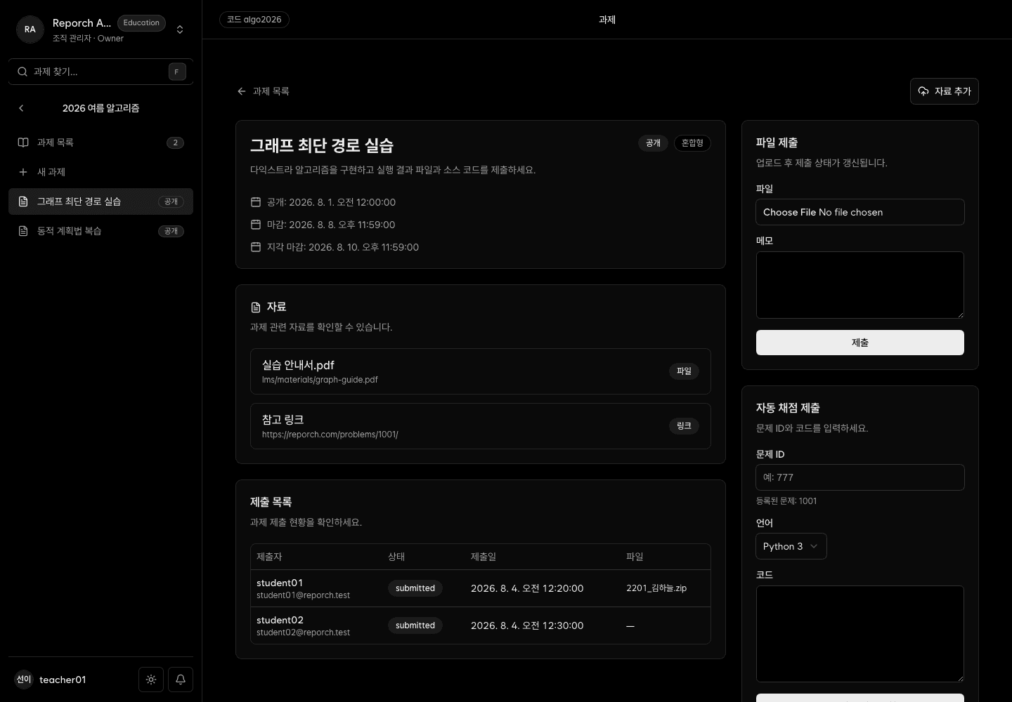Click the 2026 여름 알고리즘 course title
Image resolution: width=1012 pixels, height=702 pixels.
pyautogui.click(x=100, y=108)
